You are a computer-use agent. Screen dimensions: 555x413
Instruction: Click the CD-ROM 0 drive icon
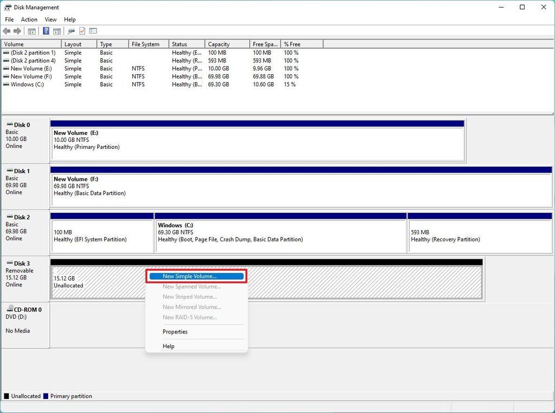click(10, 309)
